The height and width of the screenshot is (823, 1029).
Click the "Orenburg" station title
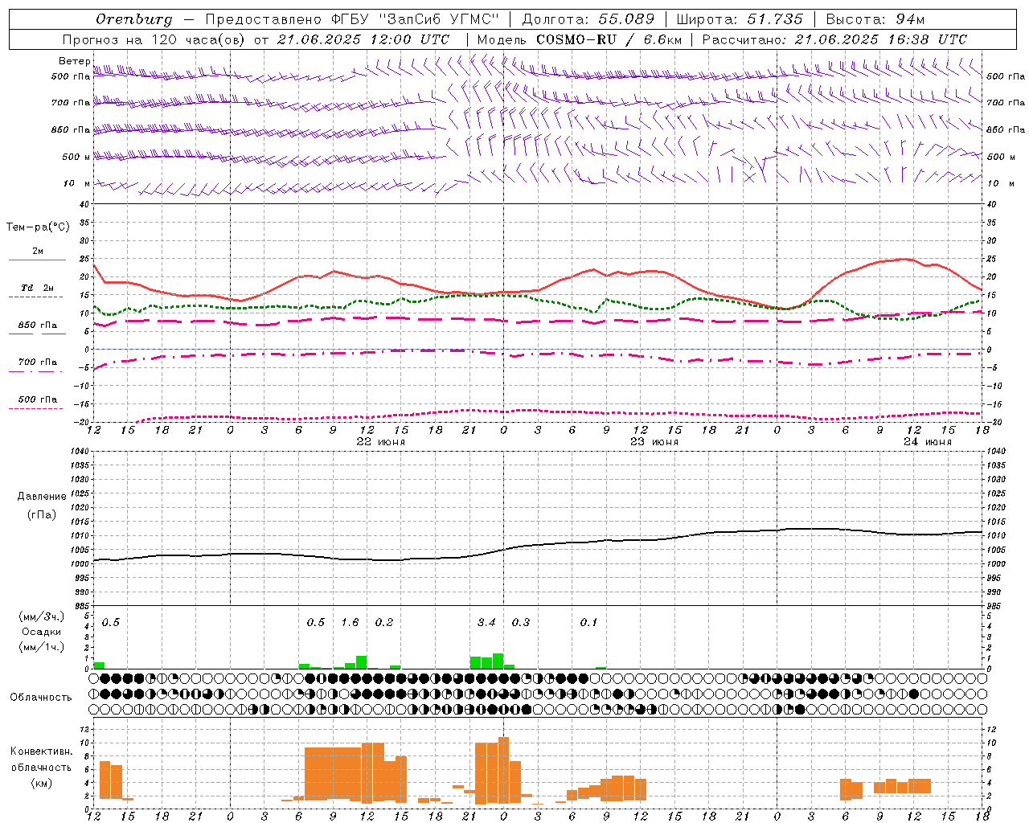(x=133, y=19)
